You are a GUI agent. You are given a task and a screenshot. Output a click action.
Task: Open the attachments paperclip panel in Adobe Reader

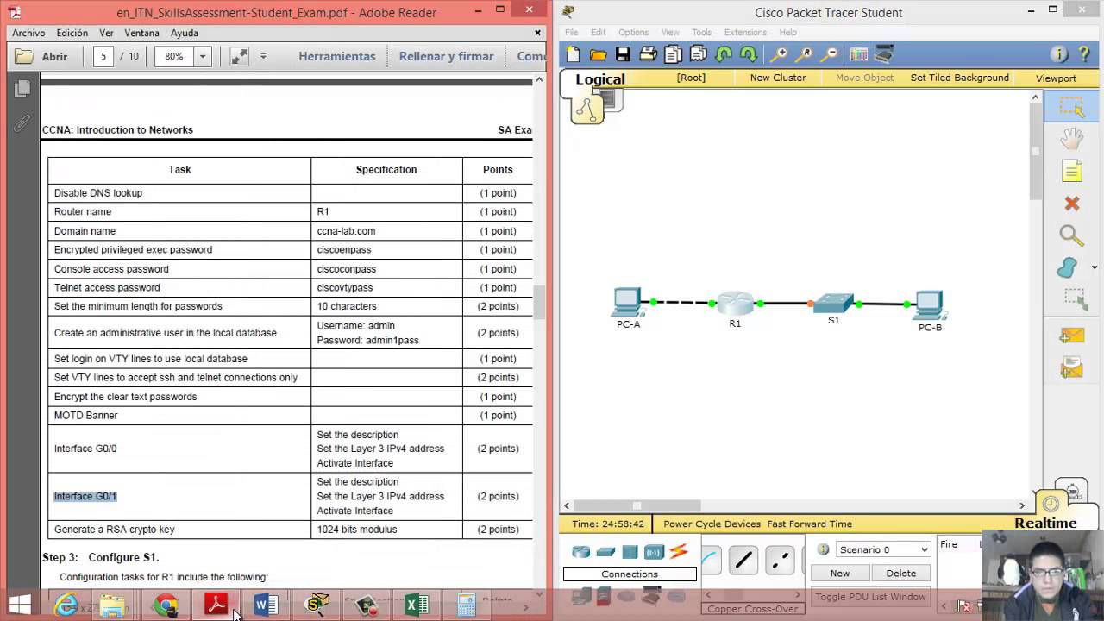(22, 124)
